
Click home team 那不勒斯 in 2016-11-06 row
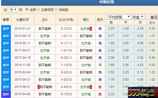click(45, 65)
